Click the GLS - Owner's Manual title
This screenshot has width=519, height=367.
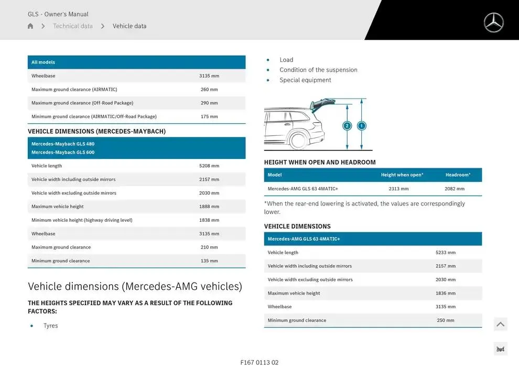coord(58,14)
